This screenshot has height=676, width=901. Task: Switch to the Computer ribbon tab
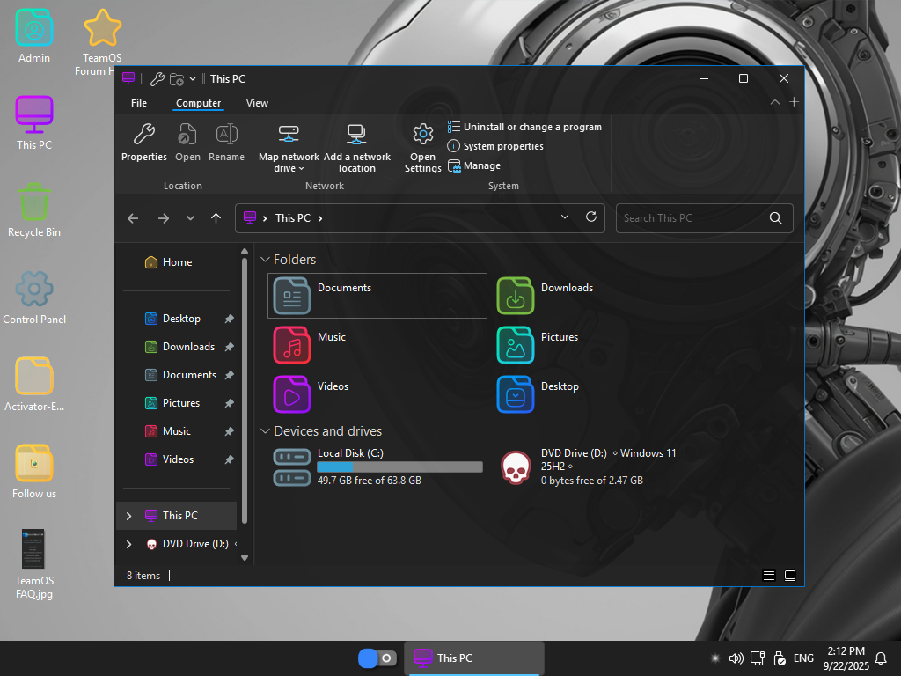(198, 103)
